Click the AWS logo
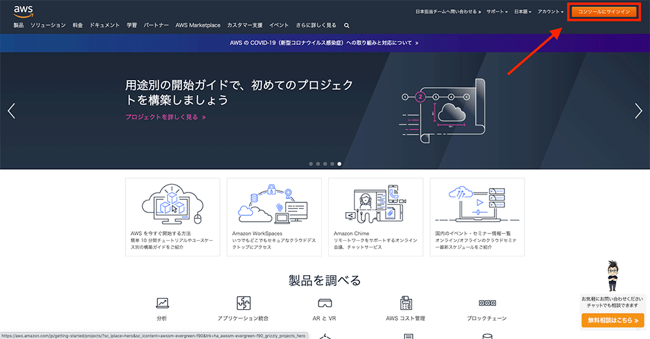Image resolution: width=650 pixels, height=339 pixels. [x=23, y=12]
